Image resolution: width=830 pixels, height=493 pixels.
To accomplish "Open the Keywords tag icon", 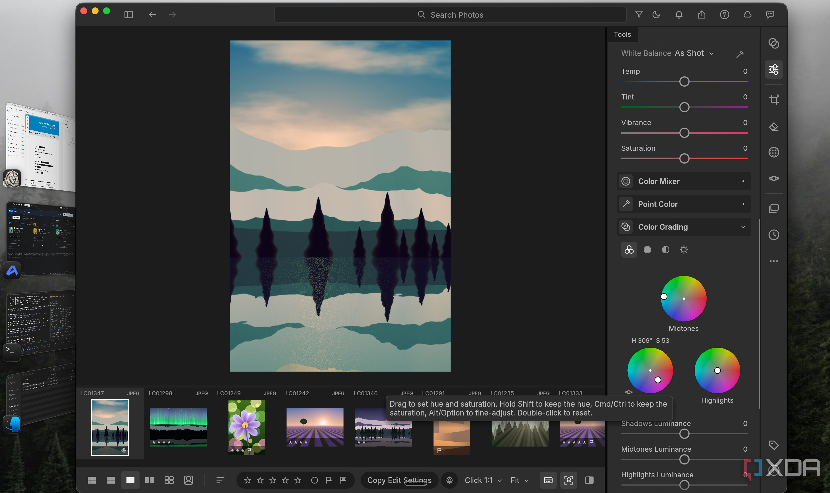I will click(774, 445).
